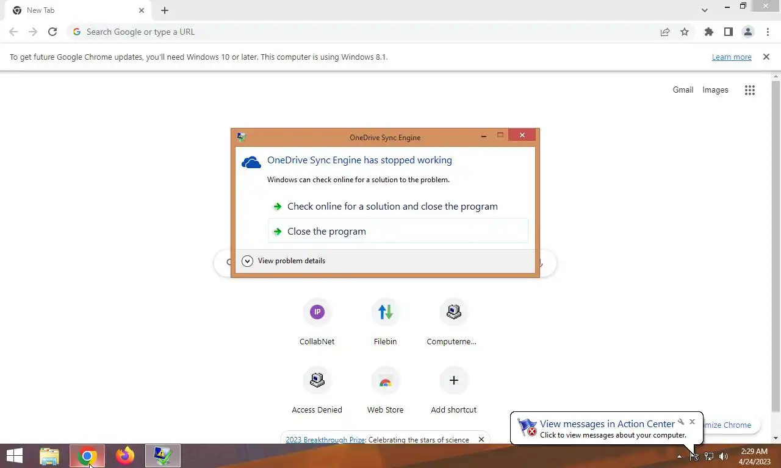Open the Gmail link
781x468 pixels.
click(x=683, y=90)
